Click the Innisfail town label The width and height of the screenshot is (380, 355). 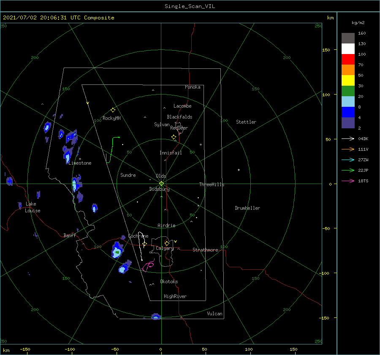171,153
